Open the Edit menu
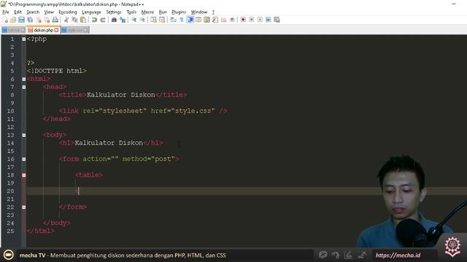Viewport: 467px width, 262px height. pos(18,12)
